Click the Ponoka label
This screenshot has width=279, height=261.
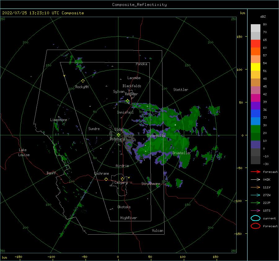click(x=141, y=64)
